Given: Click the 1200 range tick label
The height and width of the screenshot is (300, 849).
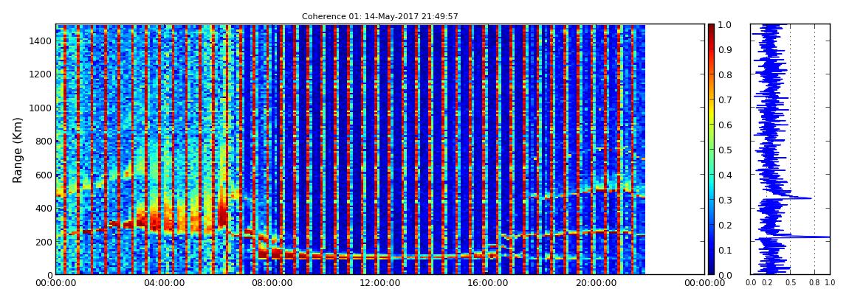Looking at the screenshot, I should pos(40,74).
